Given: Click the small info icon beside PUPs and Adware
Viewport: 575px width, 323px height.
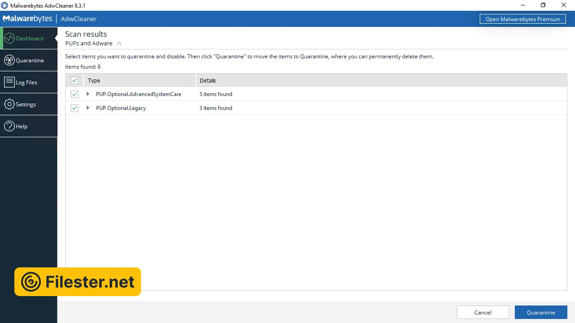Looking at the screenshot, I should (119, 44).
